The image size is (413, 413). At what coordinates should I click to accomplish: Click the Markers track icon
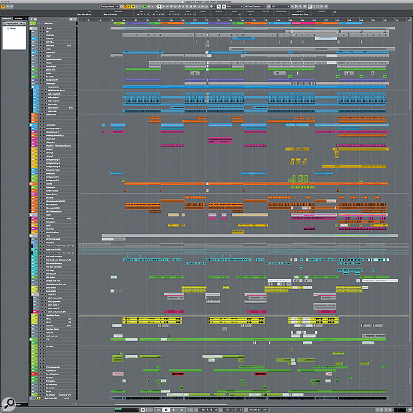pyautogui.click(x=33, y=23)
